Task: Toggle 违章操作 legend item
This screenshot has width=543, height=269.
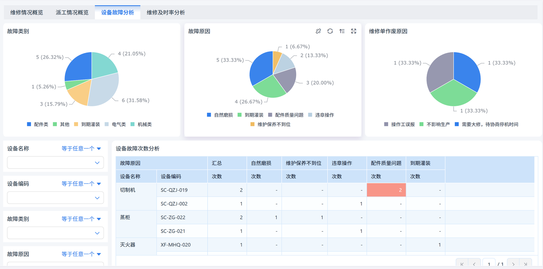Action: point(321,115)
